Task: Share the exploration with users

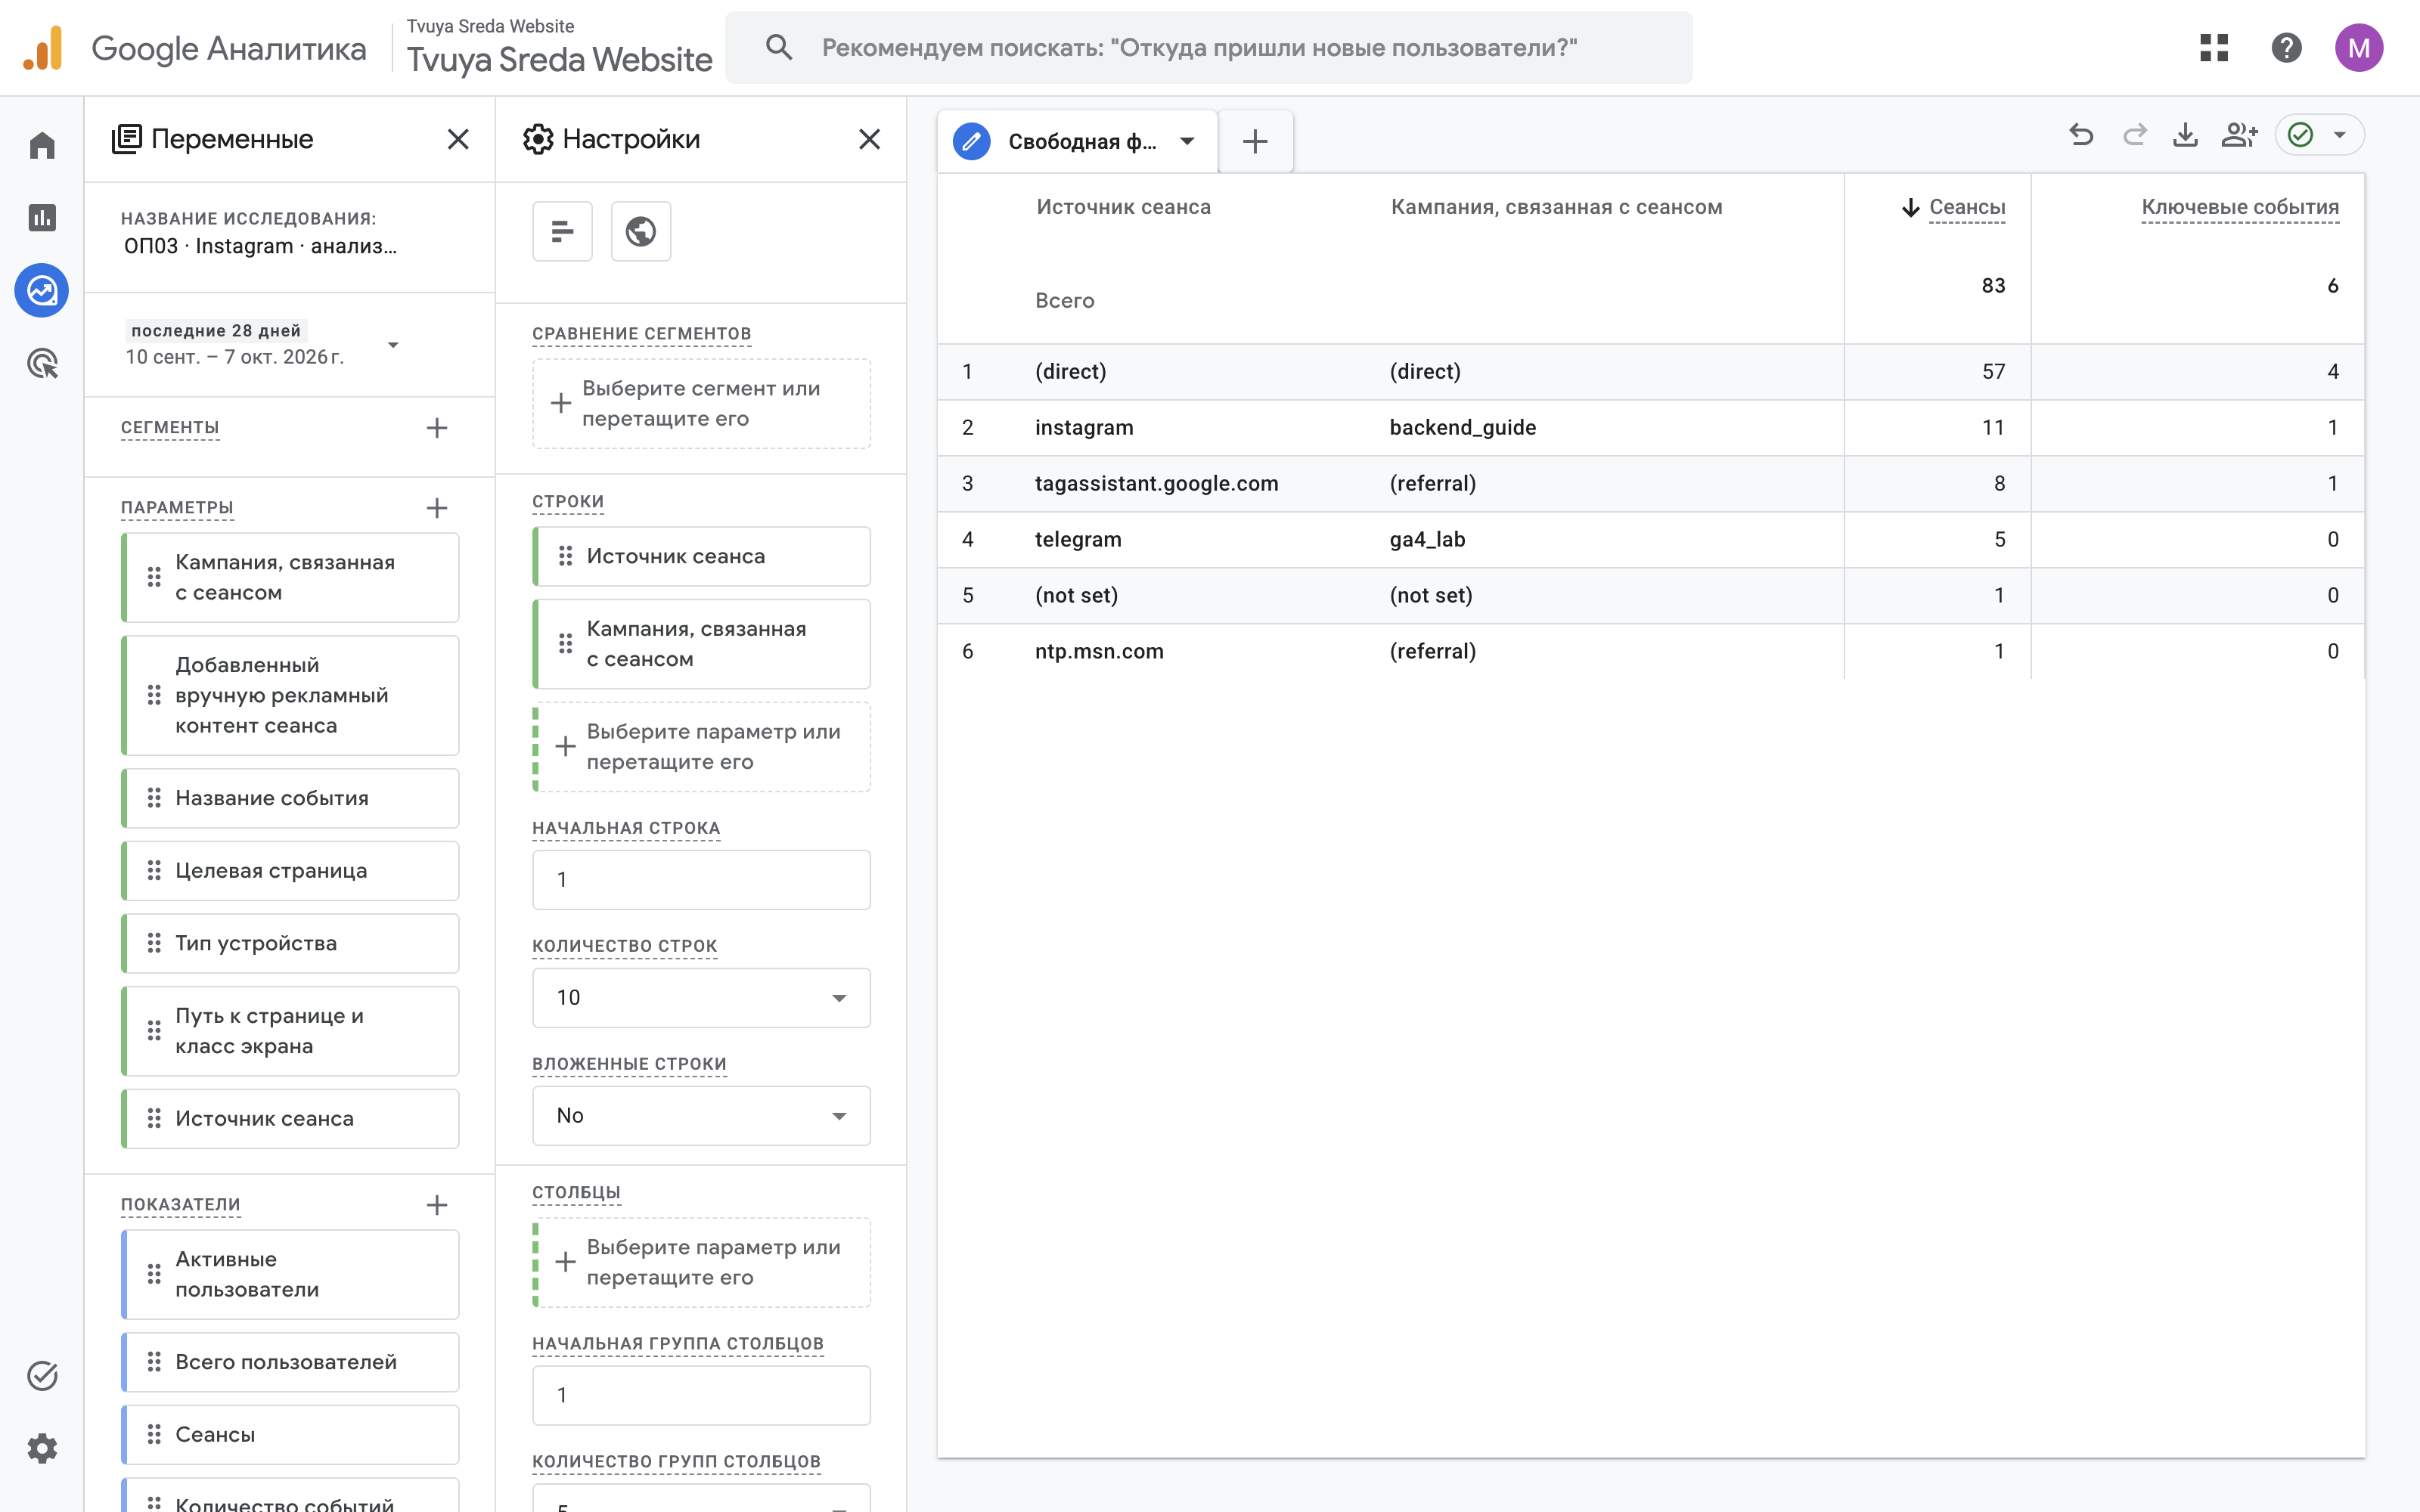Action: [2239, 135]
